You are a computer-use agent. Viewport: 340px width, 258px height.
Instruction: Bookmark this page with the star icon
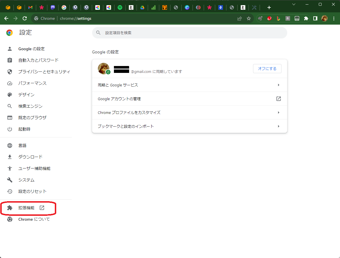(x=248, y=18)
